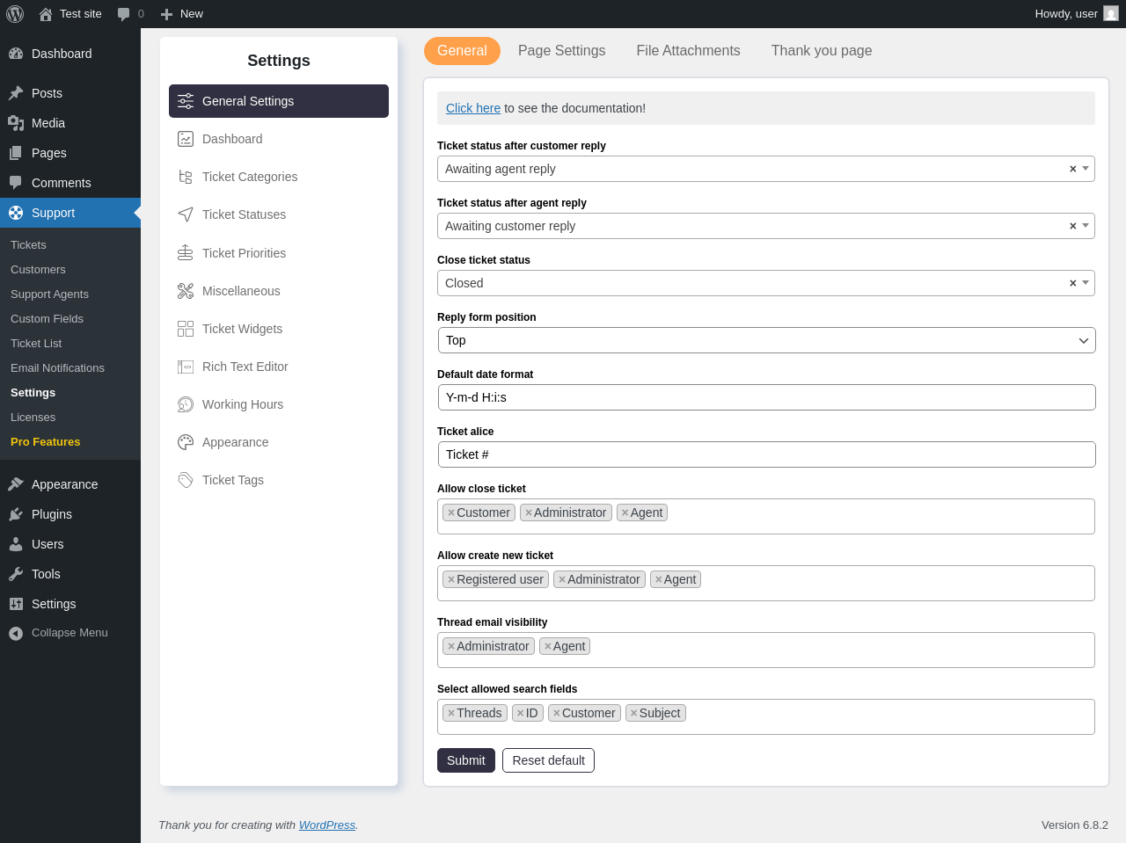1126x843 pixels.
Task: Expand Ticket status after customer reply dropdown
Action: [1086, 169]
